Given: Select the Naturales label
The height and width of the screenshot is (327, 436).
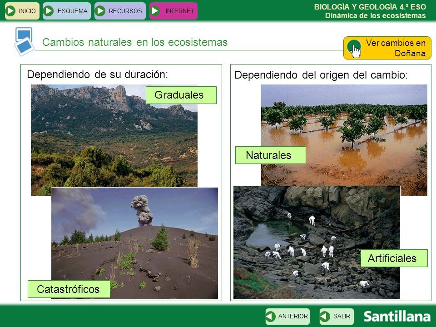Looking at the screenshot, I should pyautogui.click(x=271, y=155).
